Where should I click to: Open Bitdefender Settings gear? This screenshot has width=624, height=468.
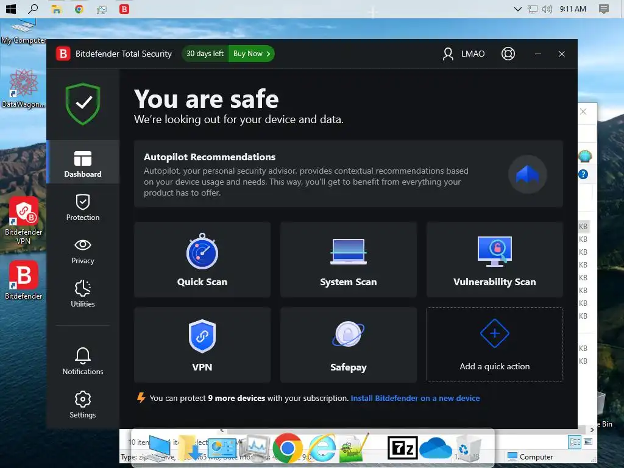click(83, 405)
